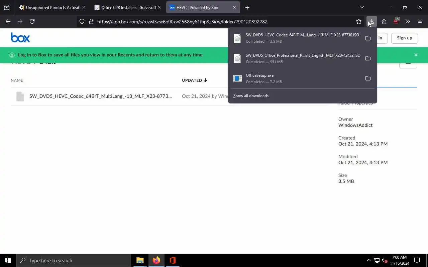
Task: Open SW_DVD5_HEVC_Codec file in list
Action: 100,96
